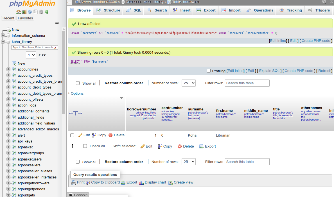Open phpMyAdmin documentation help icon
Viewport: 334px width, 197px height.
click(30, 12)
